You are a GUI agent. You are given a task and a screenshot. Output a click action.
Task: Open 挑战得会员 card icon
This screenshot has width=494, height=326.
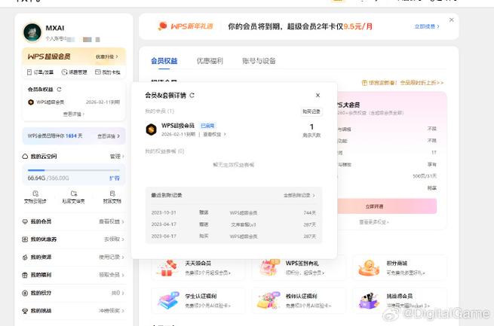tap(370, 300)
